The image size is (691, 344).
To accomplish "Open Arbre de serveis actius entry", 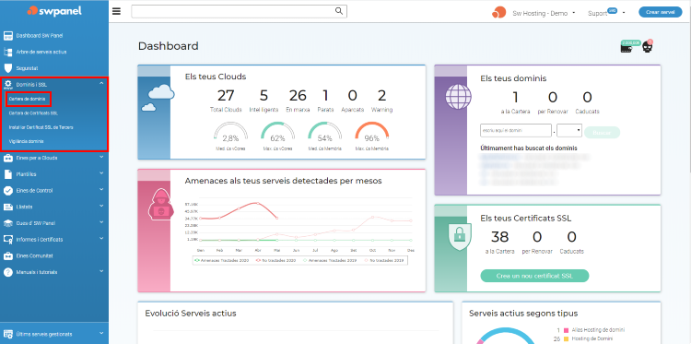I will [41, 52].
